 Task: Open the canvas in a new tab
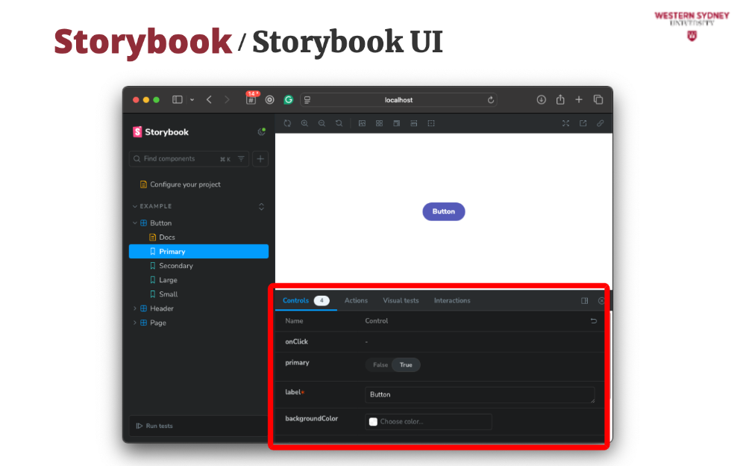click(x=583, y=123)
